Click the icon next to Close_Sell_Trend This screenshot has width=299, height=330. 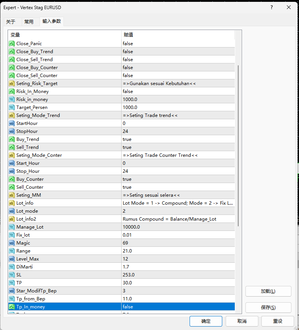coord(12,60)
